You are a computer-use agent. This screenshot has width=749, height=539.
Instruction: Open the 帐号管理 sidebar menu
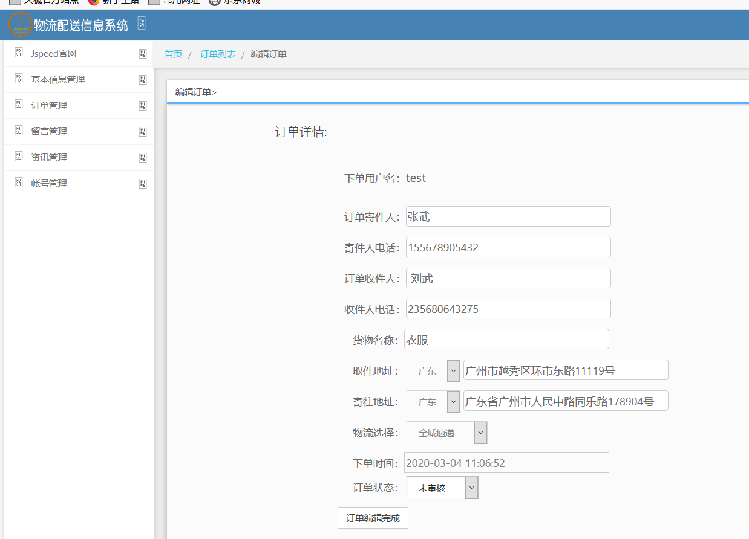coord(79,184)
